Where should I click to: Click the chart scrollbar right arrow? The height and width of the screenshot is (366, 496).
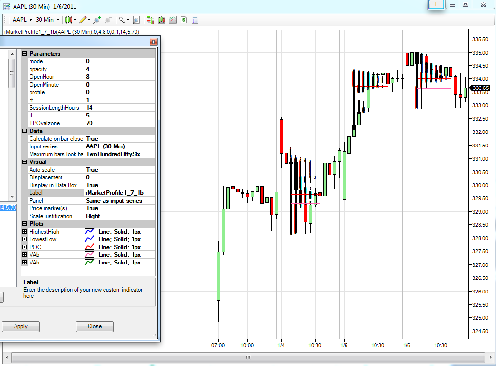click(x=490, y=357)
